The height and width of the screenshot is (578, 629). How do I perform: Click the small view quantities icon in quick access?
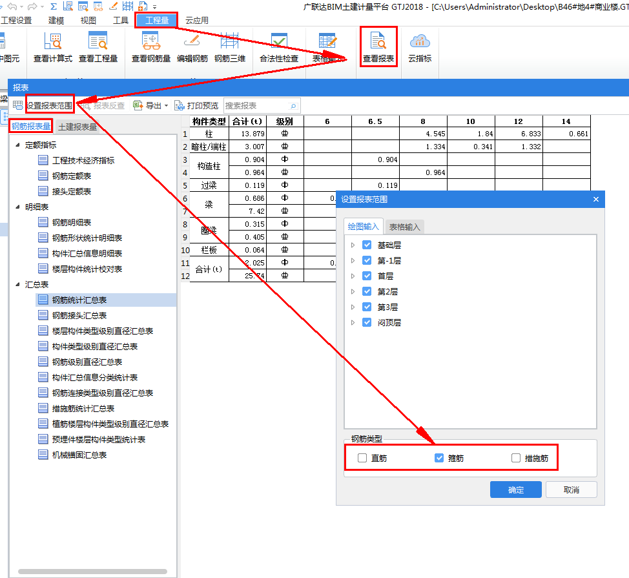point(83,6)
